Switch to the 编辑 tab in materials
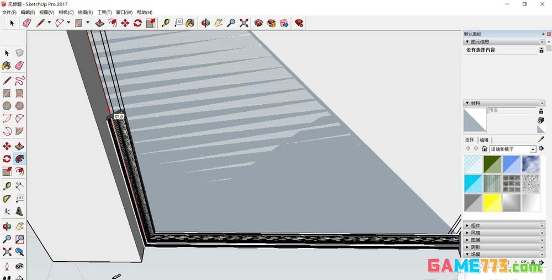The height and width of the screenshot is (280, 552). point(484,140)
